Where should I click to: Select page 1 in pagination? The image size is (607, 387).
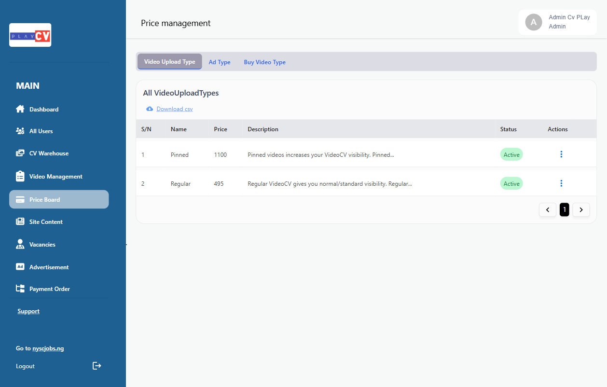565,209
